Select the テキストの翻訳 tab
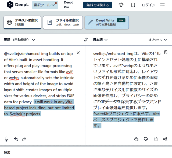The height and width of the screenshot is (158, 172). tap(22, 23)
